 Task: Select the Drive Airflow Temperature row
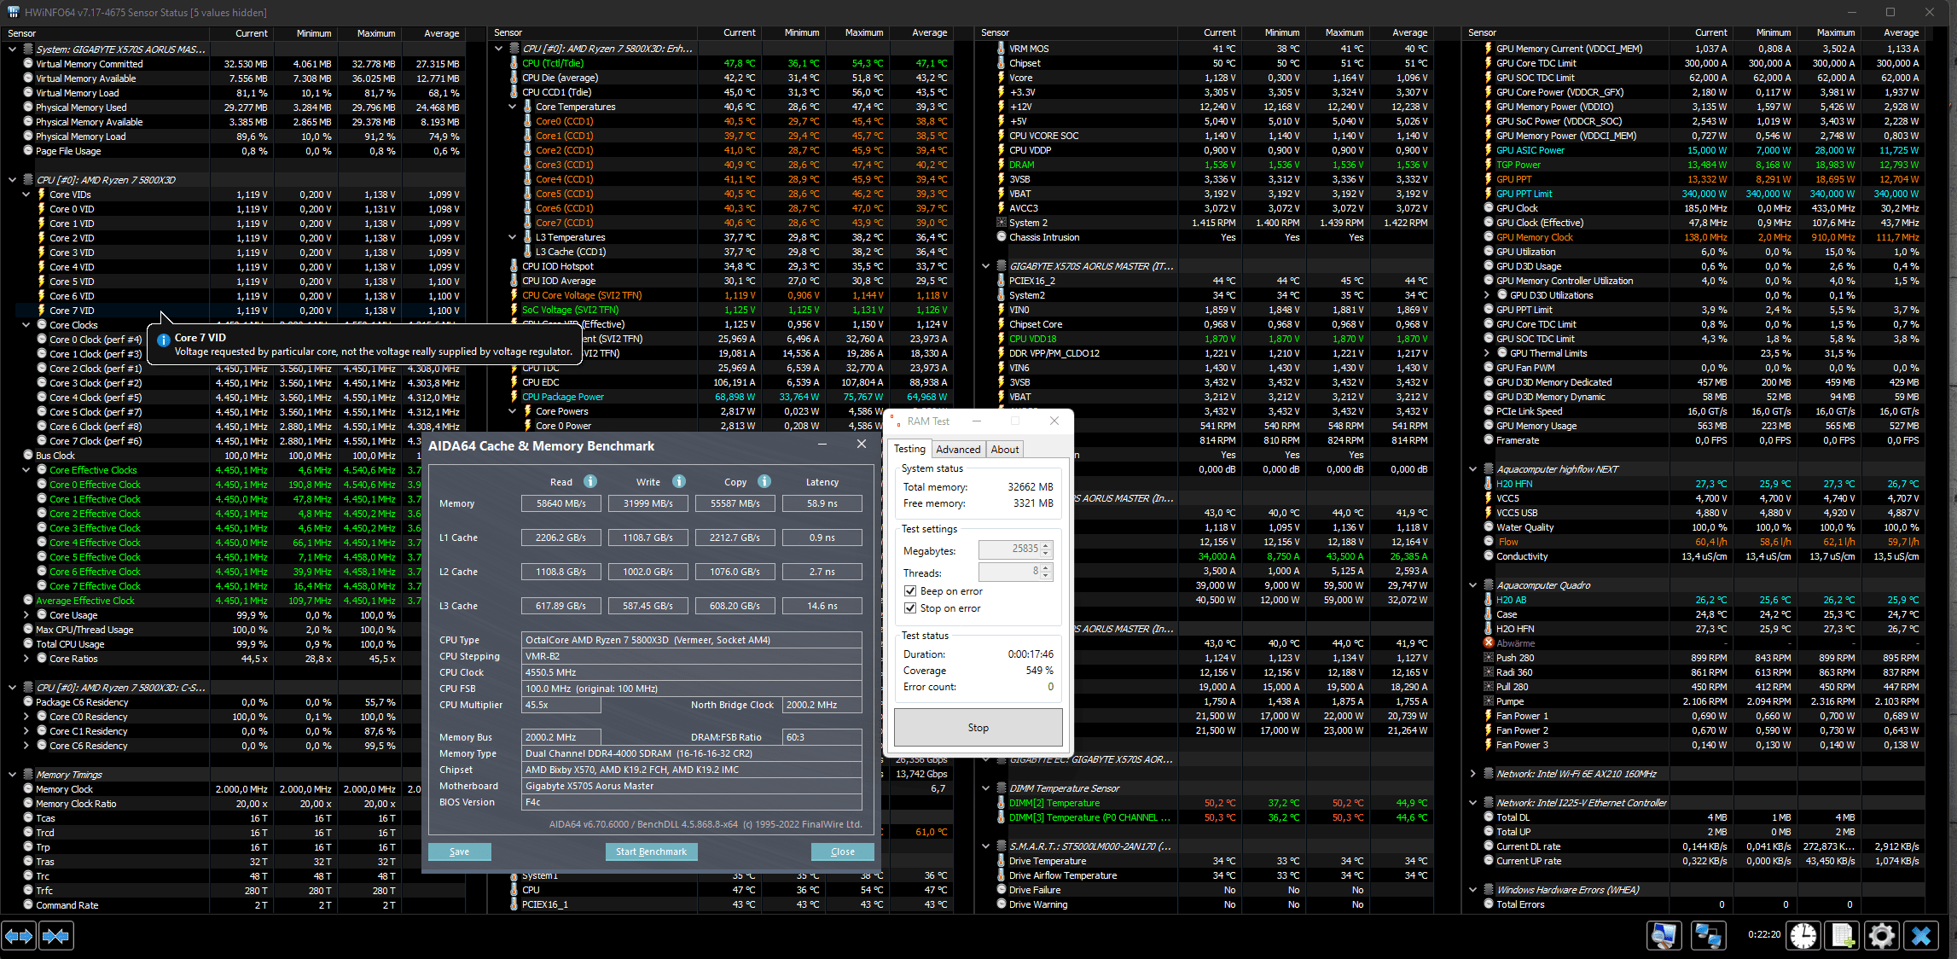coord(1213,875)
